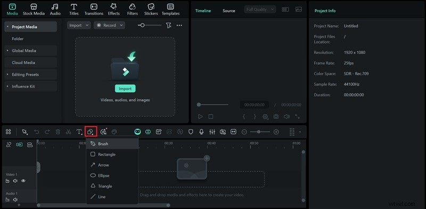This screenshot has width=426, height=209.
Task: Collapse the Project Media tree item
Action: tap(7, 27)
